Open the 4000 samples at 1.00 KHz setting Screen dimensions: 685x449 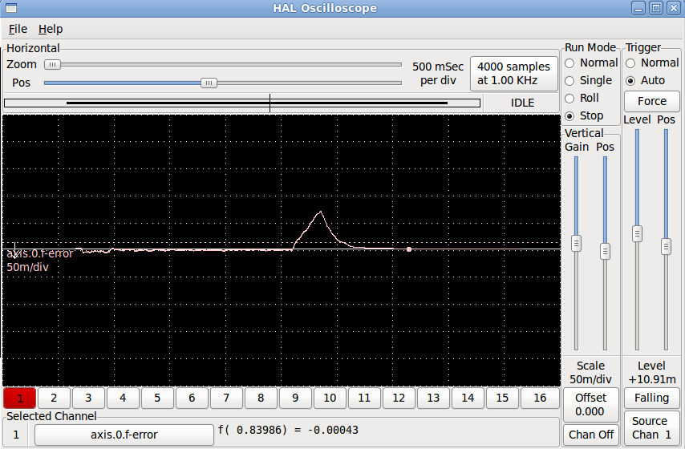513,74
